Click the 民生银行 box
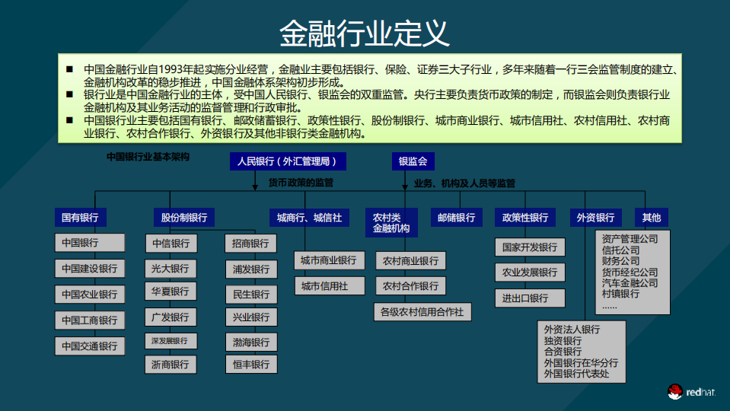 click(251, 295)
